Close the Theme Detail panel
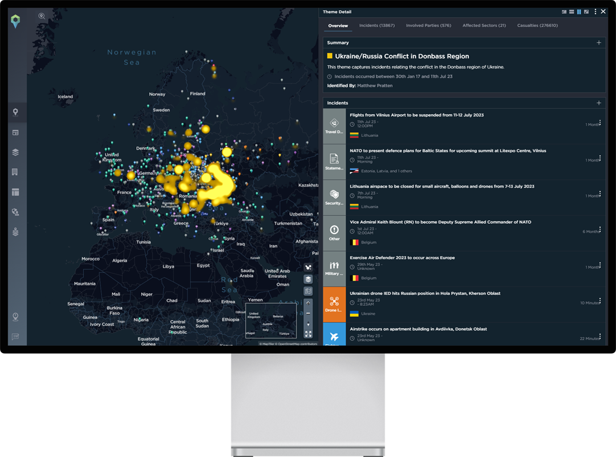Viewport: 616px width, 457px height. click(603, 11)
